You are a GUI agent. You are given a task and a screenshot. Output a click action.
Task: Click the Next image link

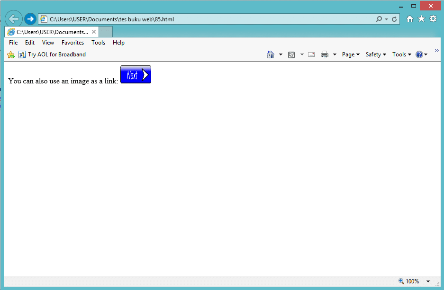pos(136,74)
